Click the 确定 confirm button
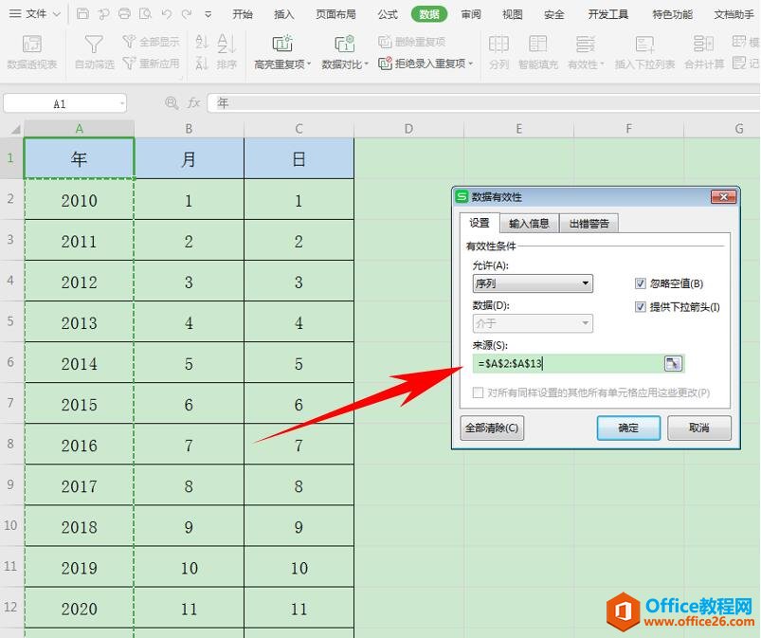This screenshot has width=761, height=638. point(630,427)
